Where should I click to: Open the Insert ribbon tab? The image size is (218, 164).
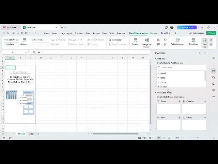pos(55,33)
